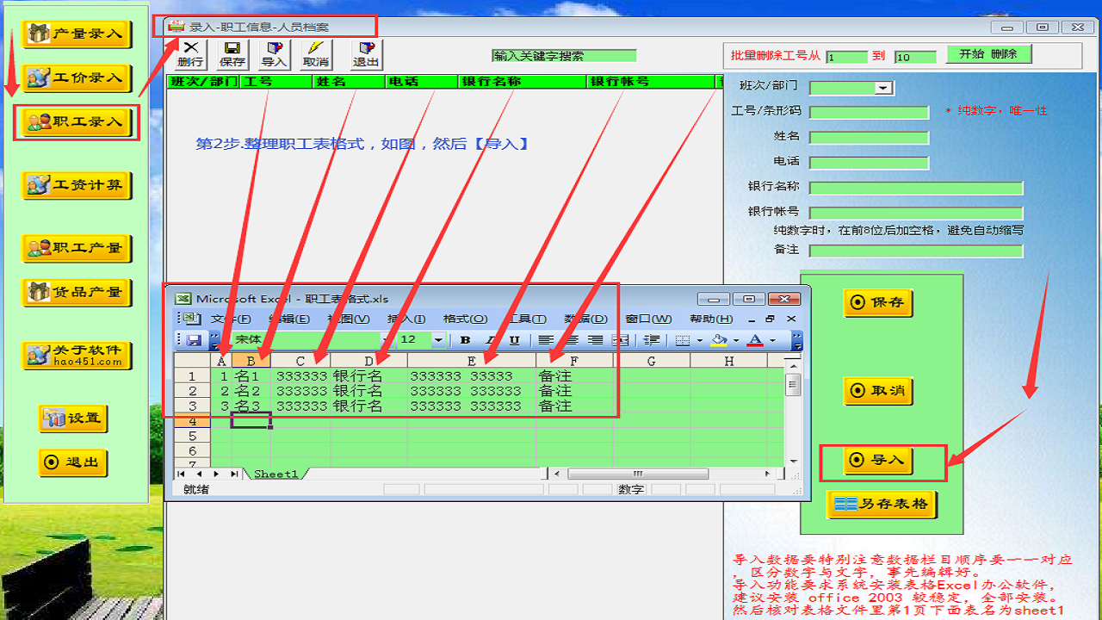Click the 保存 floppy disk toolbar icon
This screenshot has height=620, width=1102.
tap(232, 54)
